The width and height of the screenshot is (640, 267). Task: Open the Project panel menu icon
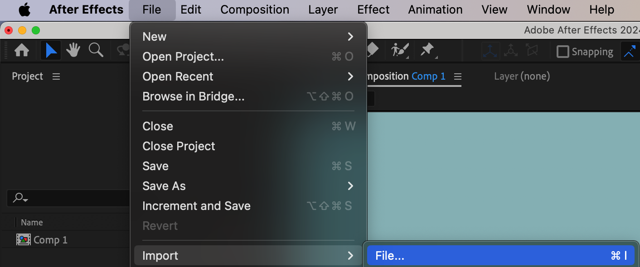coord(56,76)
